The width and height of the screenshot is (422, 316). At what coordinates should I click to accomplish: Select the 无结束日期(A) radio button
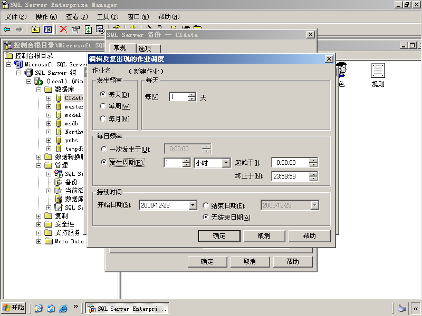click(206, 217)
